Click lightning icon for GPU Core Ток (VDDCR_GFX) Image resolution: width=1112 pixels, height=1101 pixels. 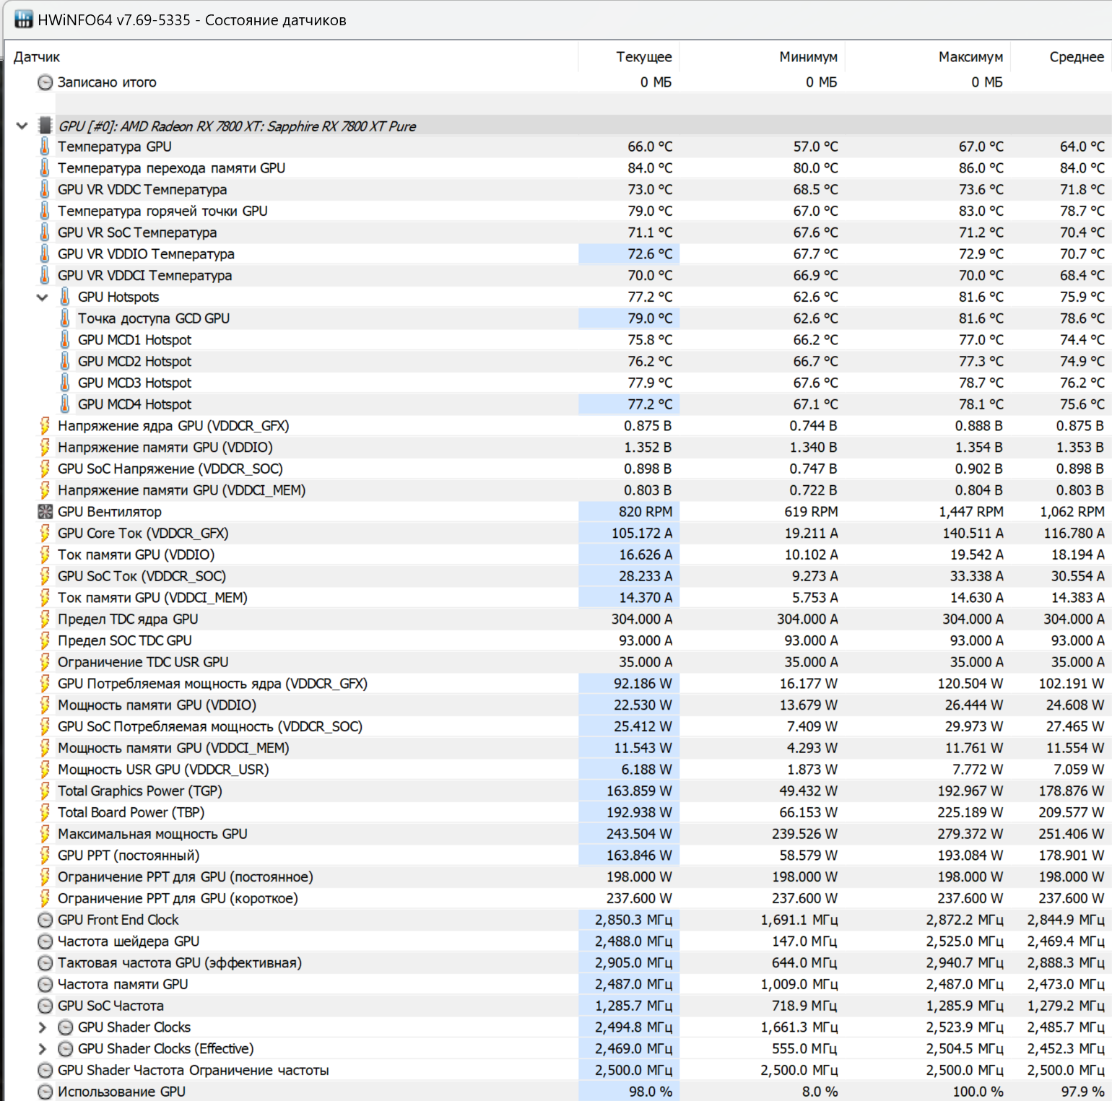point(45,534)
